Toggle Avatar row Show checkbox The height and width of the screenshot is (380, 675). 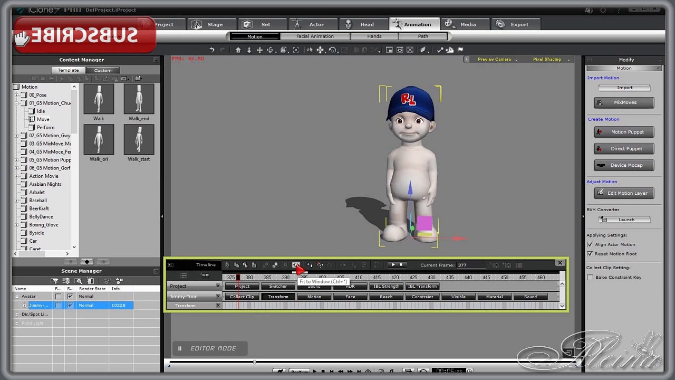[70, 297]
